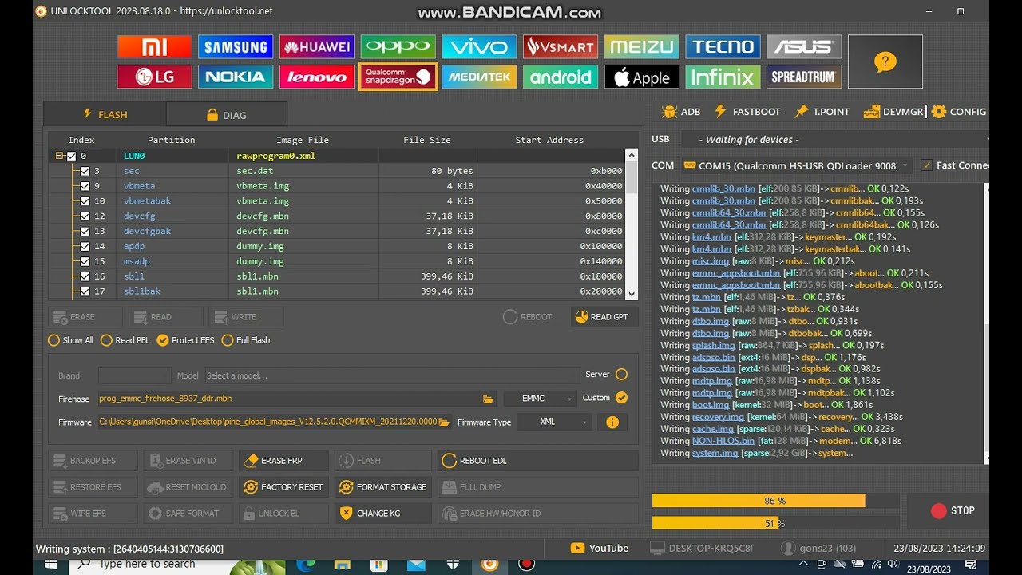Viewport: 1022px width, 575px height.
Task: Open the Brand dropdown
Action: coord(133,375)
